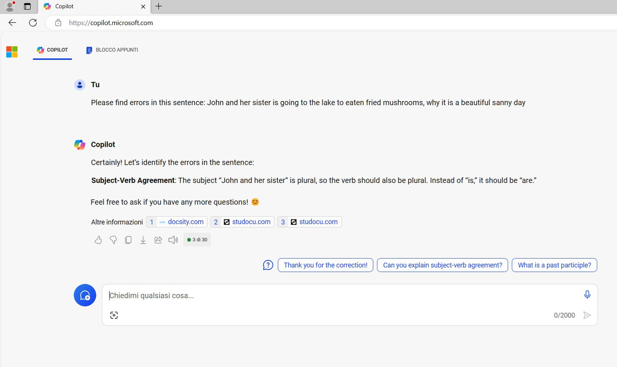Viewport: 617px width, 367px height.
Task: Click the Microsoft logo
Action: click(x=12, y=52)
